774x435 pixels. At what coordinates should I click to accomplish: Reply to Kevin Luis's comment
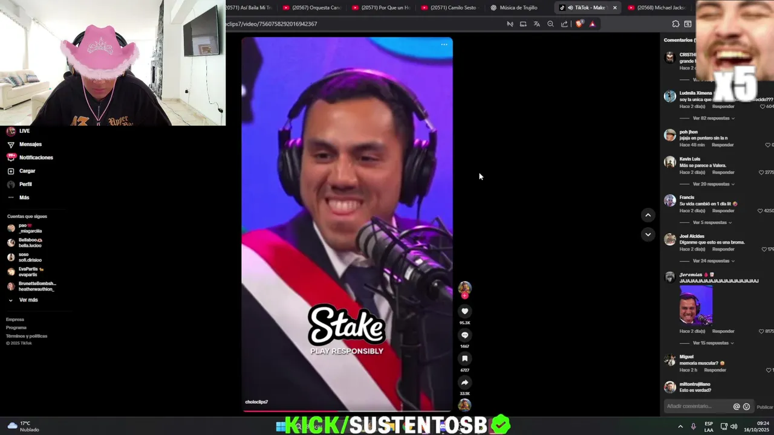723,172
